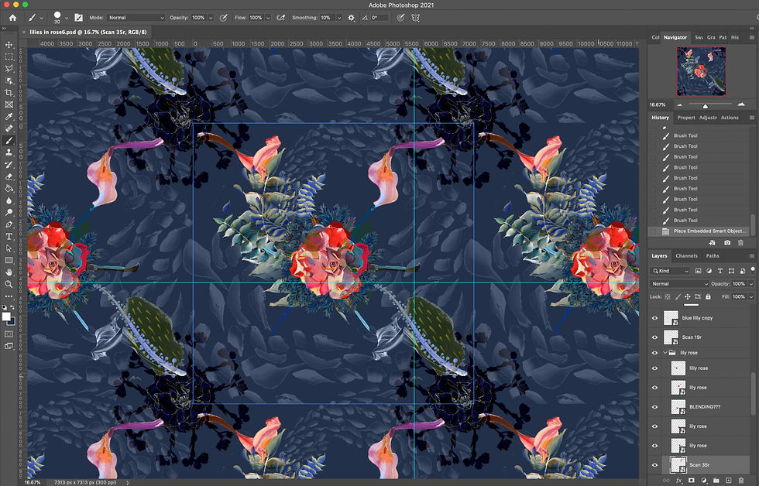Select the Blur tool
The width and height of the screenshot is (759, 486).
pos(9,200)
